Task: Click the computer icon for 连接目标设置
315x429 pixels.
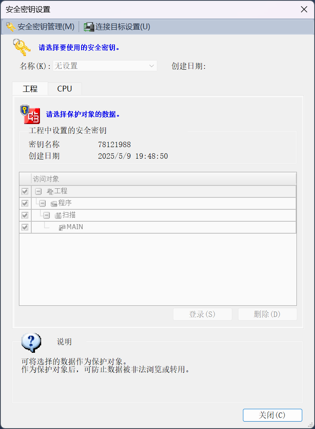Action: [89, 27]
